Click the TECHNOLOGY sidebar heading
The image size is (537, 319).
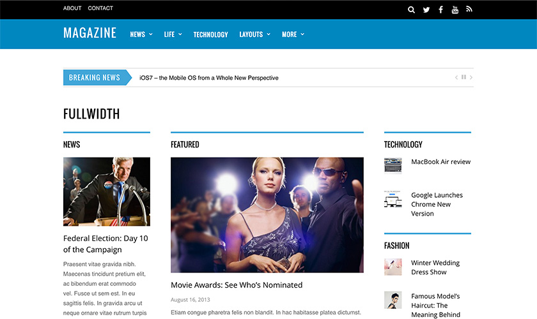point(403,144)
